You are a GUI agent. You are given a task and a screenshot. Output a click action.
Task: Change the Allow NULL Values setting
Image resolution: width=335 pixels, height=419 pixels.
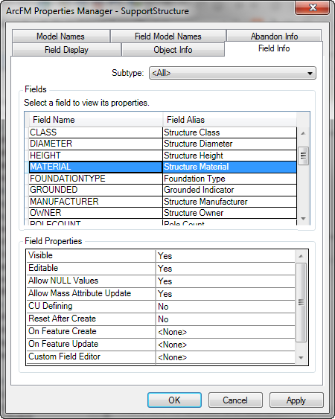click(x=225, y=281)
